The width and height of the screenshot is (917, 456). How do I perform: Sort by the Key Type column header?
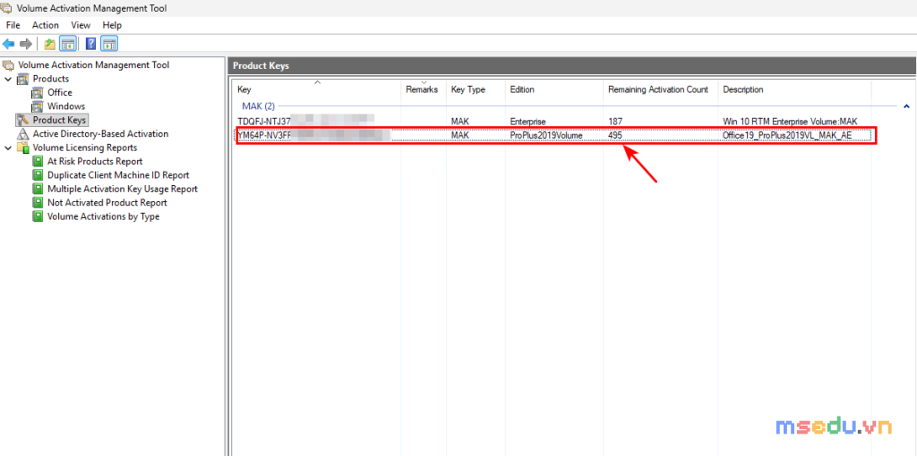point(476,89)
